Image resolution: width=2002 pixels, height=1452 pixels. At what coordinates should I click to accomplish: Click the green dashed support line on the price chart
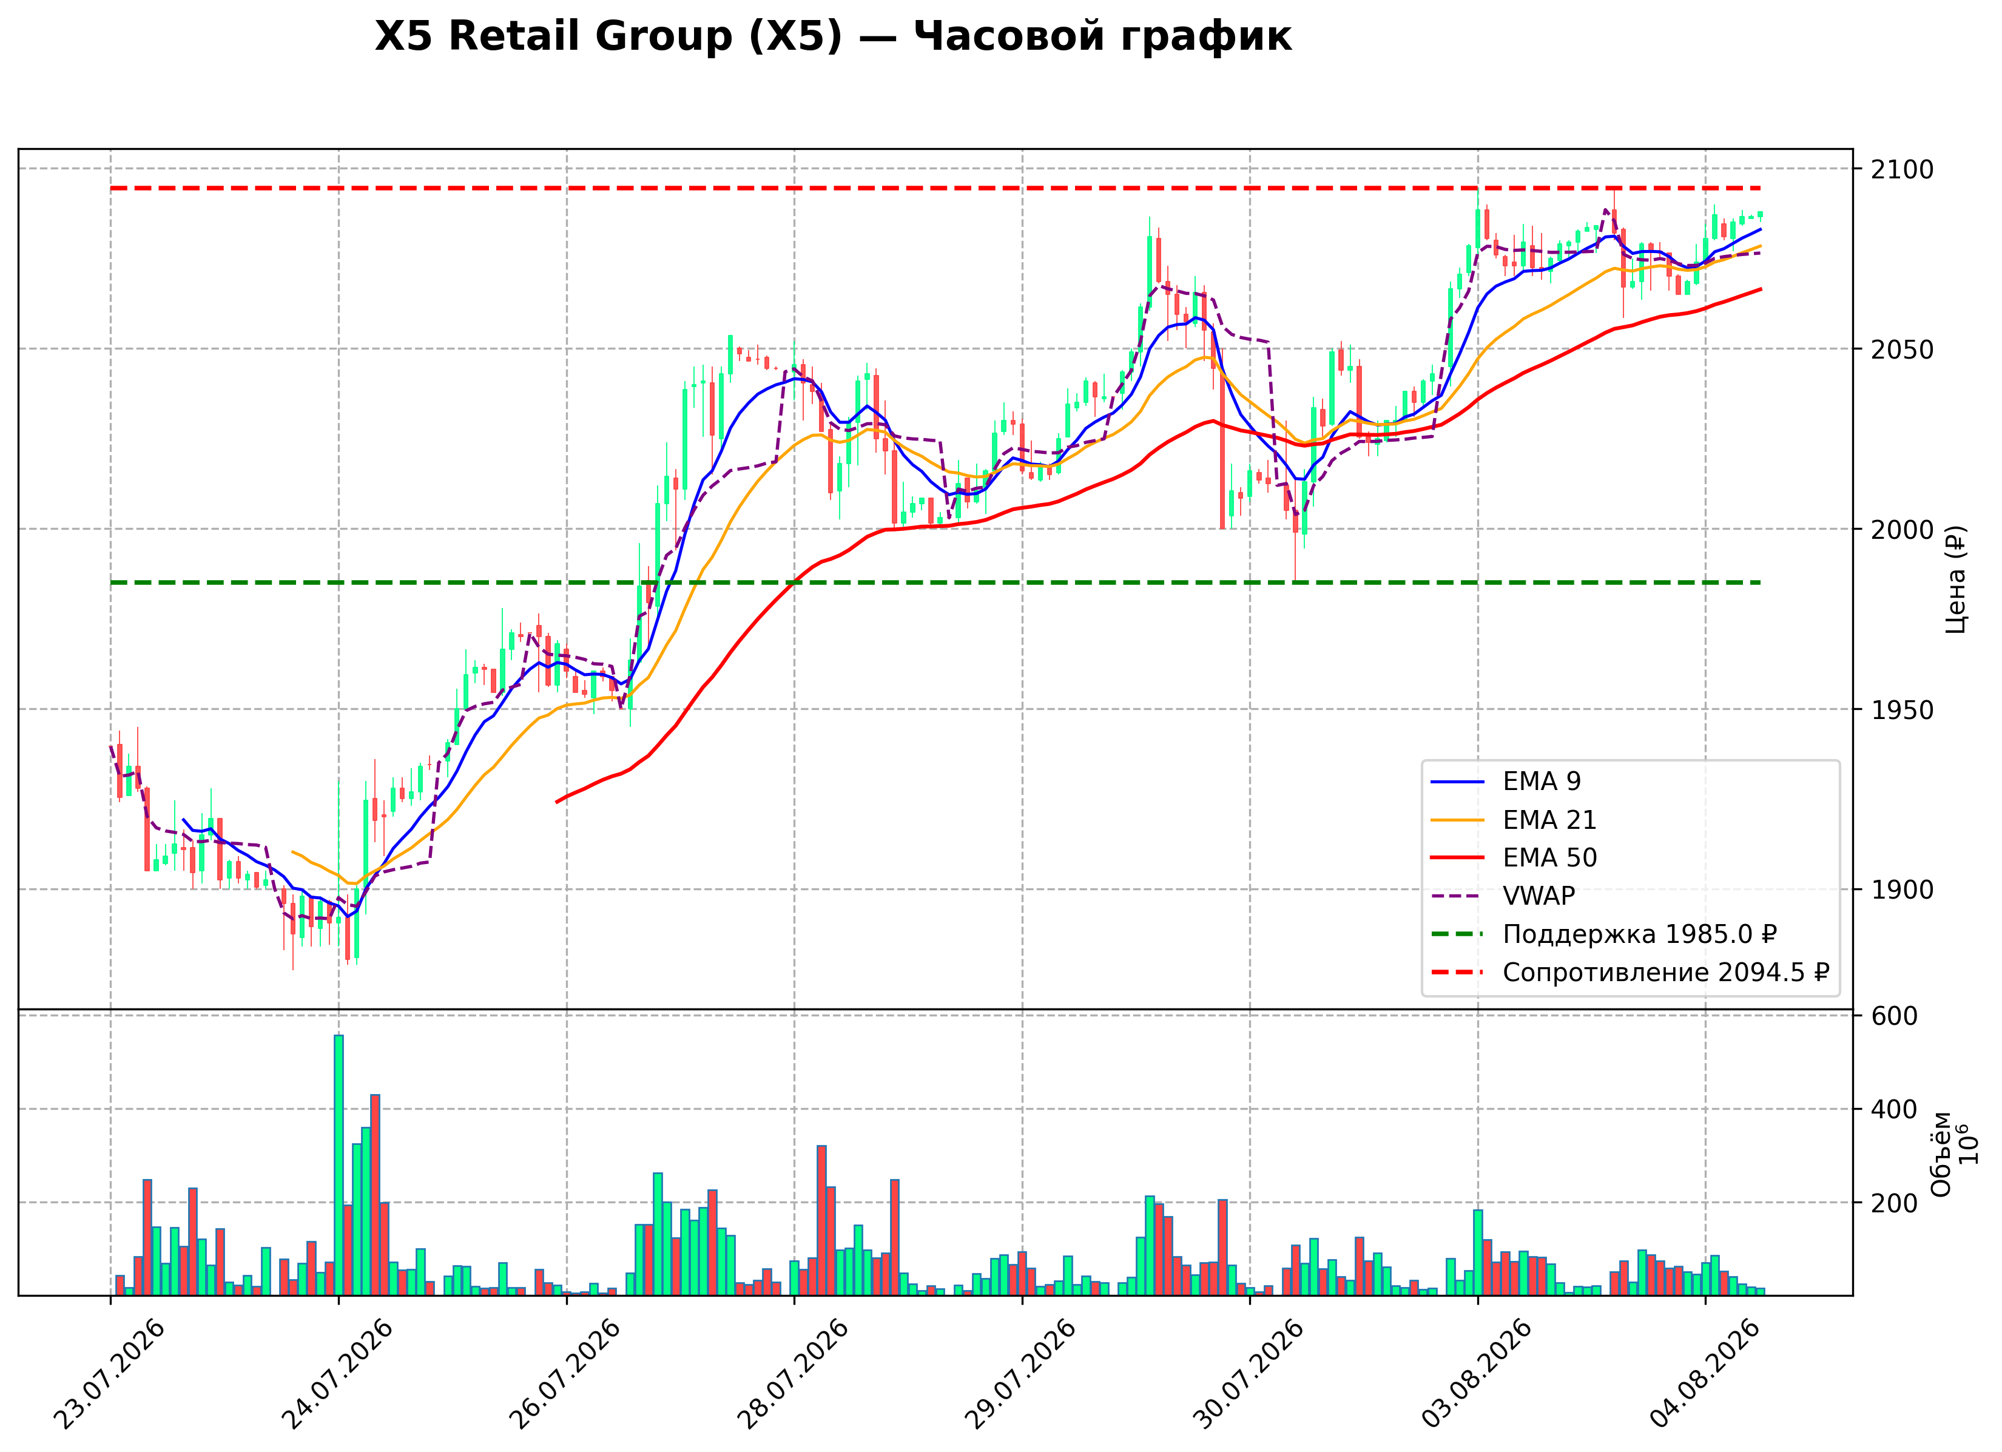pos(935,582)
